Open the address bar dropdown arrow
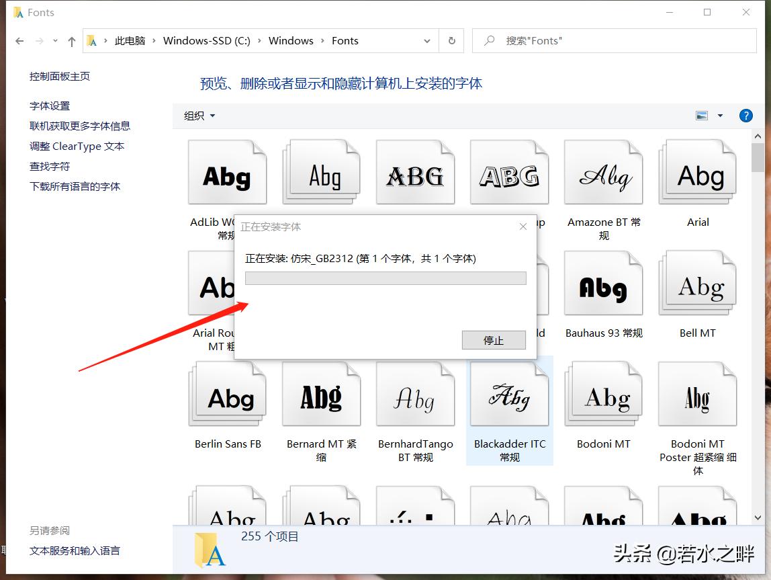The image size is (771, 580). (427, 40)
